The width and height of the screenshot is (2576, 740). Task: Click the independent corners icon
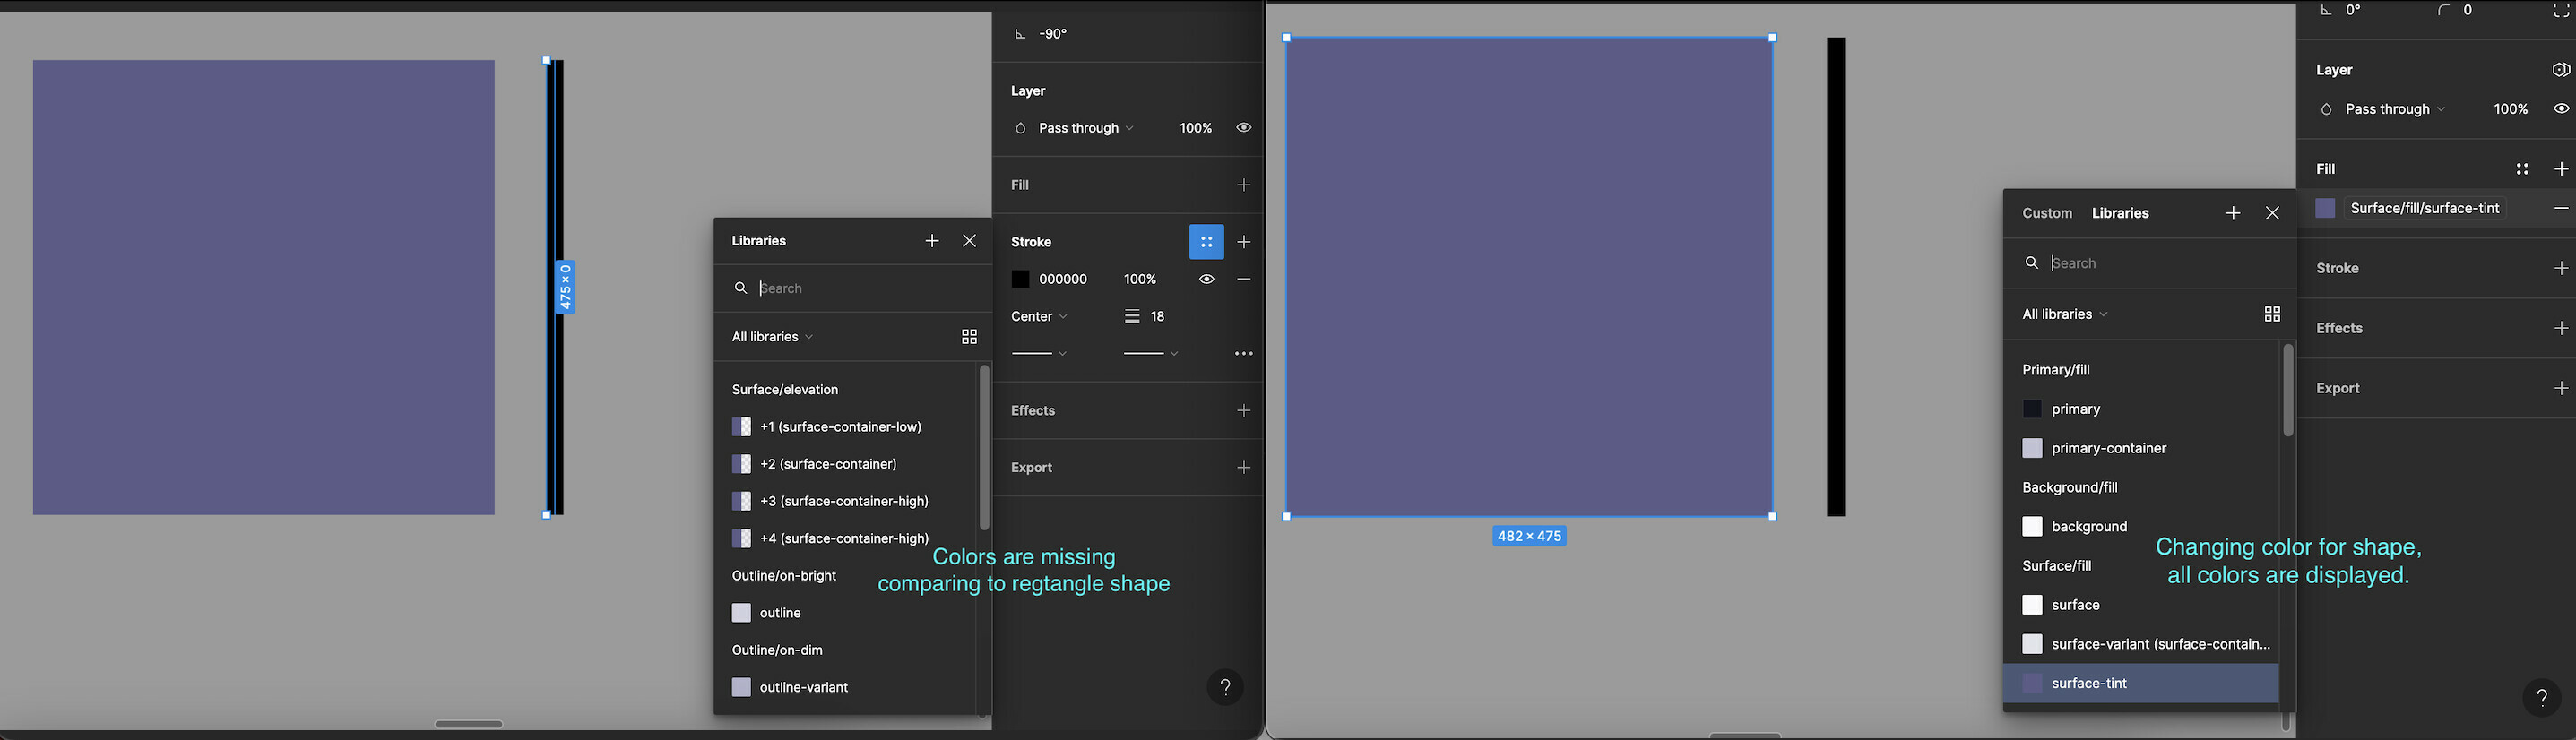click(2560, 10)
